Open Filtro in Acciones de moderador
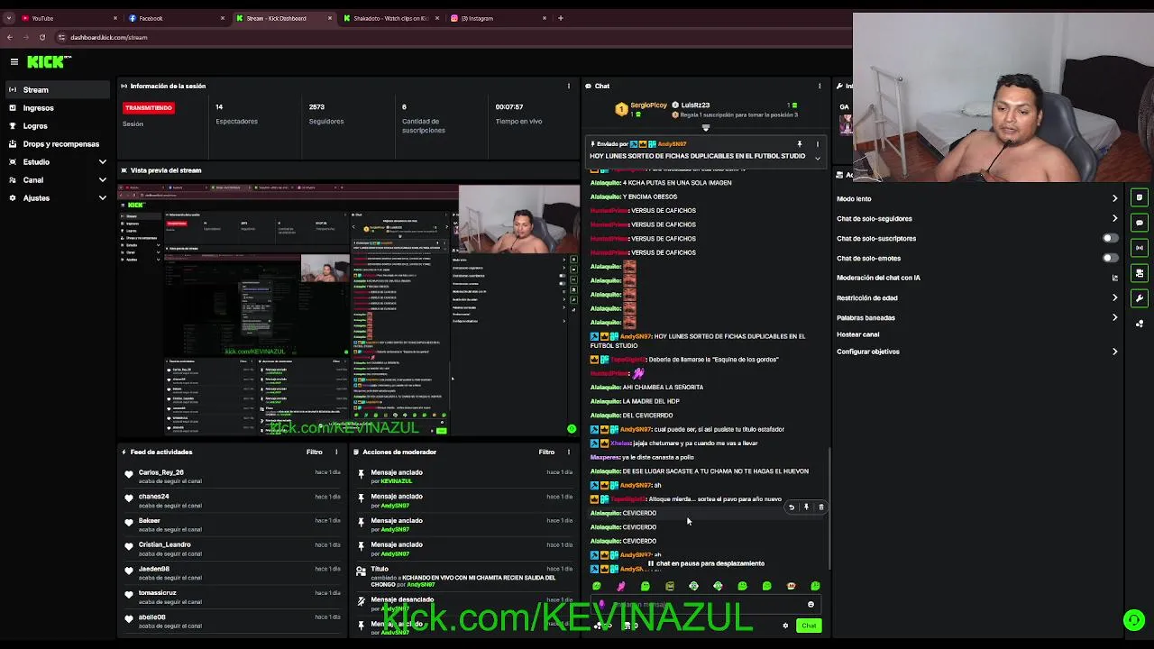 pos(546,452)
